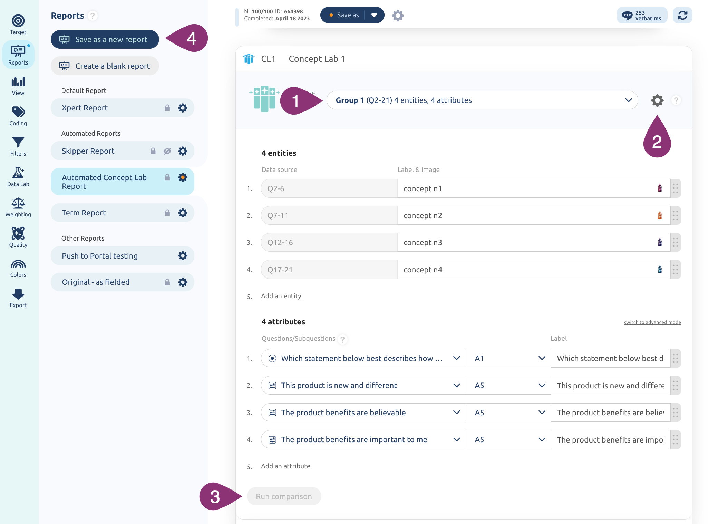
Task: Open the 253 verbatims button
Action: tap(642, 15)
